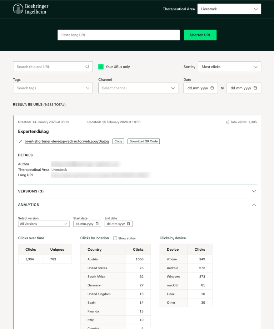Click the Shorten URL button
The width and height of the screenshot is (274, 329).
[x=200, y=35]
